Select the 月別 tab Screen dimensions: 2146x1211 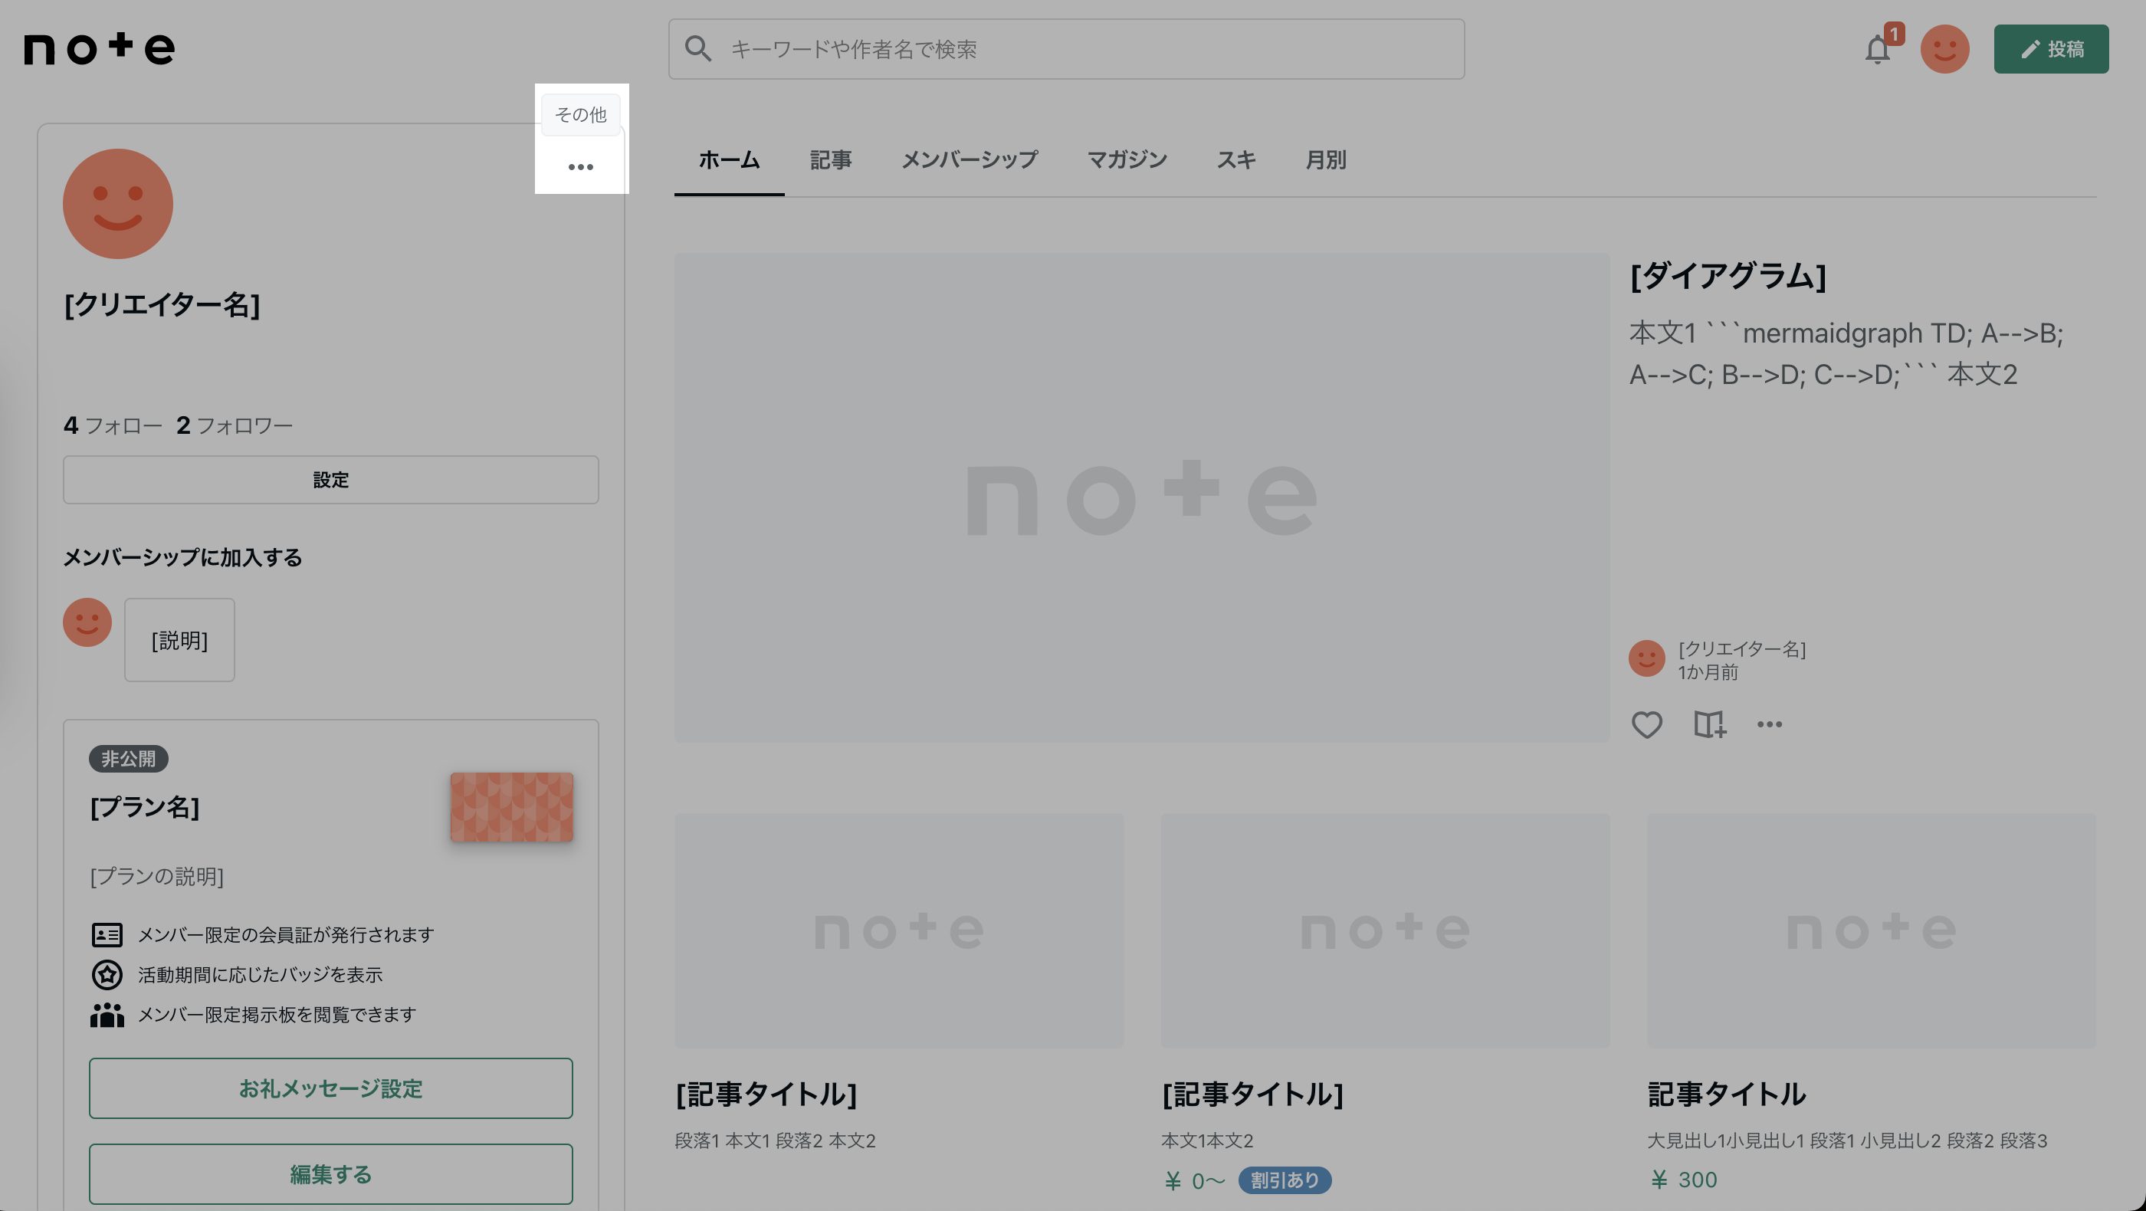pyautogui.click(x=1326, y=160)
